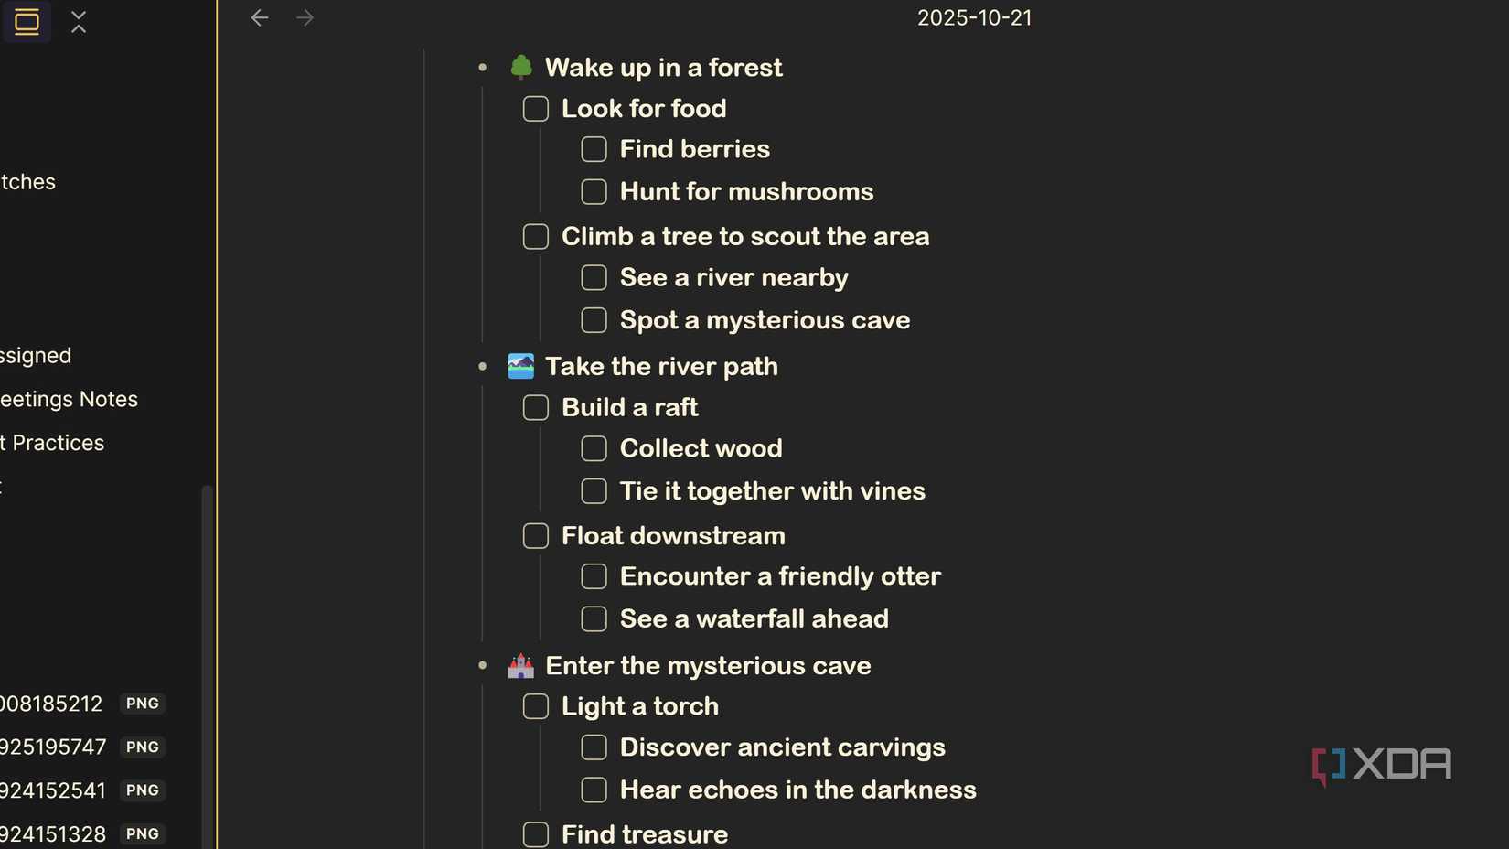
Task: Click the river emoji beside 'Take the river path'
Action: (520, 365)
